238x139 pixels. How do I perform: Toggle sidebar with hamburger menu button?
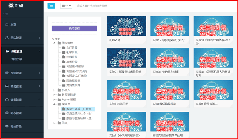pos(51,6)
